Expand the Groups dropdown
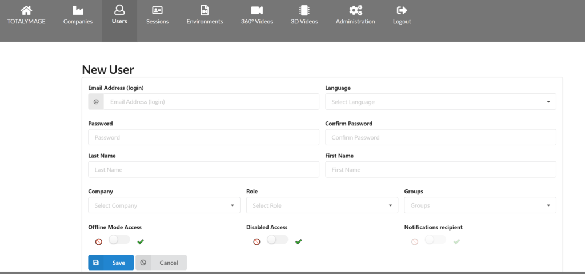585x274 pixels. (480, 205)
